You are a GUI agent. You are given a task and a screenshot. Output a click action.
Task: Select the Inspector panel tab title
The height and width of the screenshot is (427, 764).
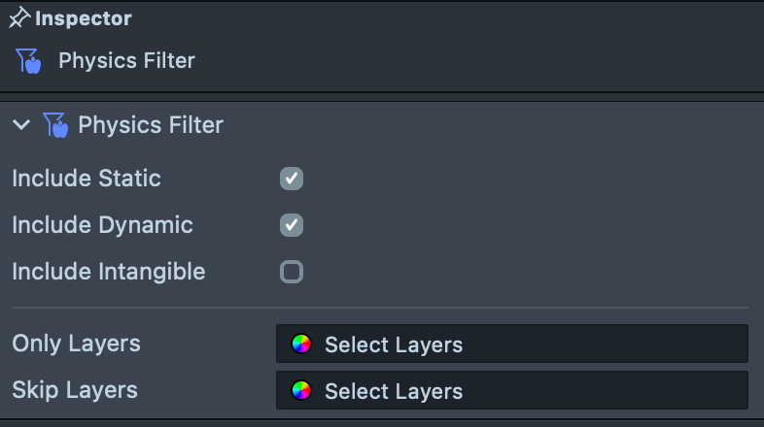[x=84, y=18]
